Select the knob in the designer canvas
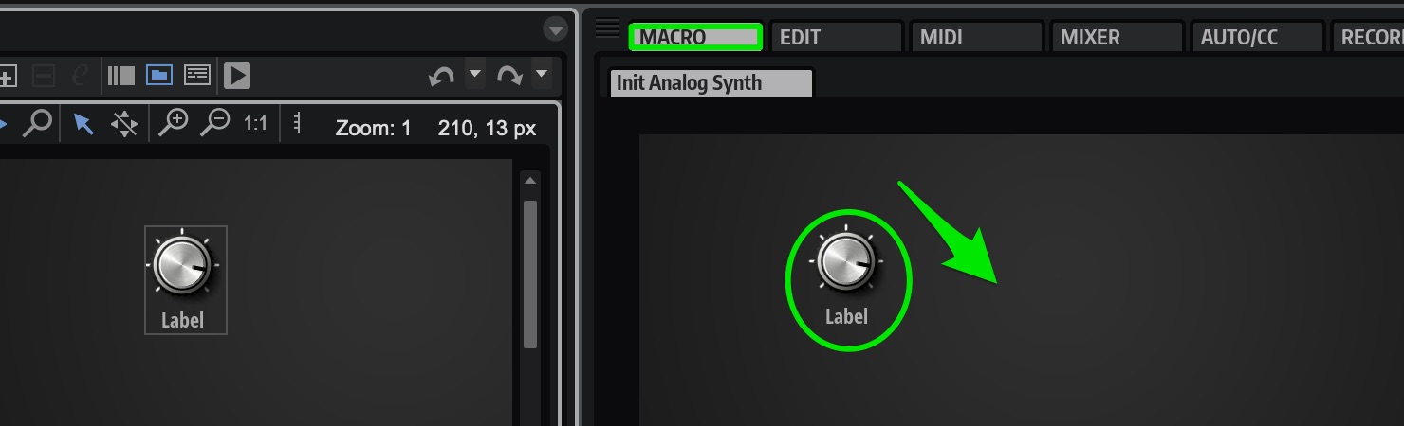This screenshot has width=1404, height=426. pos(182,264)
